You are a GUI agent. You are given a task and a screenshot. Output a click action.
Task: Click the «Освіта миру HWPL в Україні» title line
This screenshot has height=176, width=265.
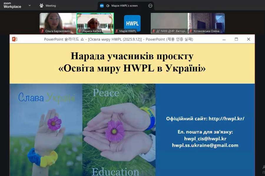(132, 68)
